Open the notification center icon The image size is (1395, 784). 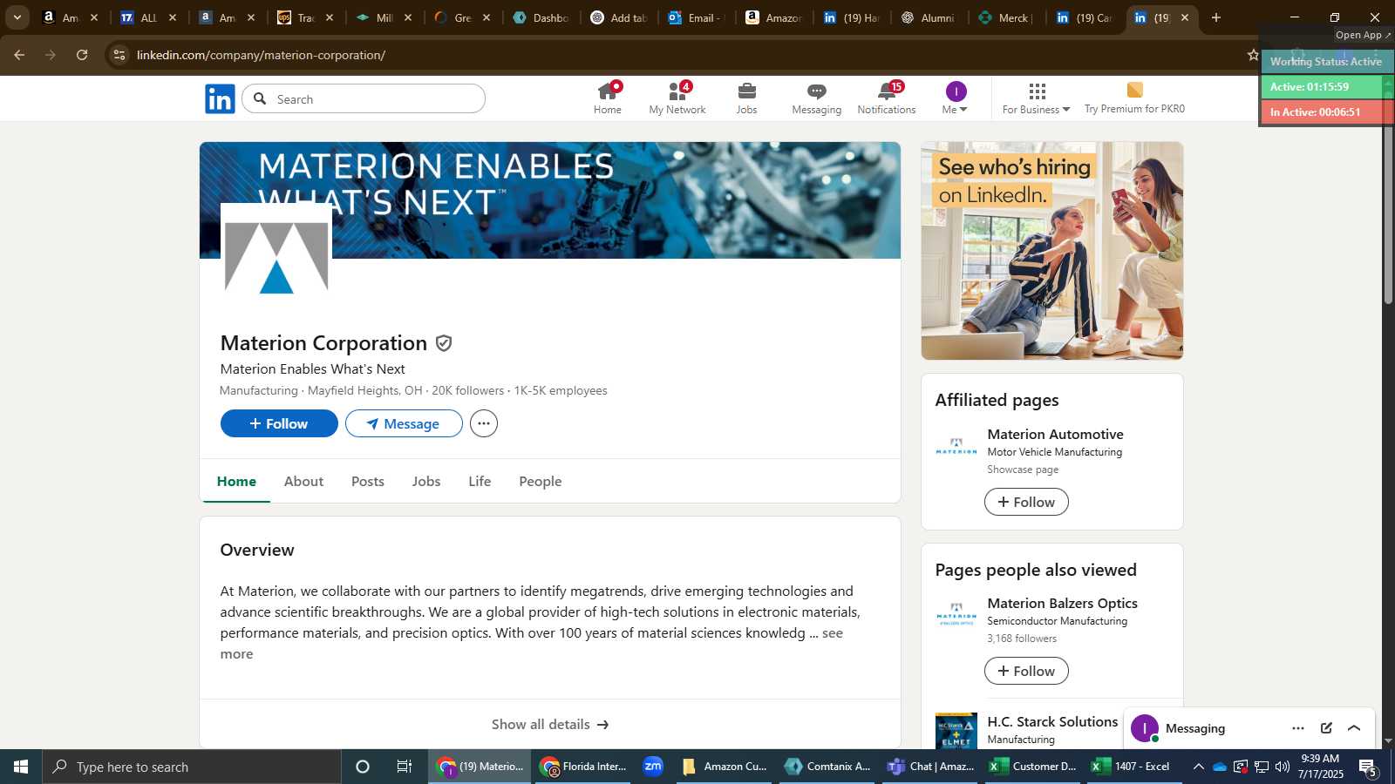[x=1368, y=767]
